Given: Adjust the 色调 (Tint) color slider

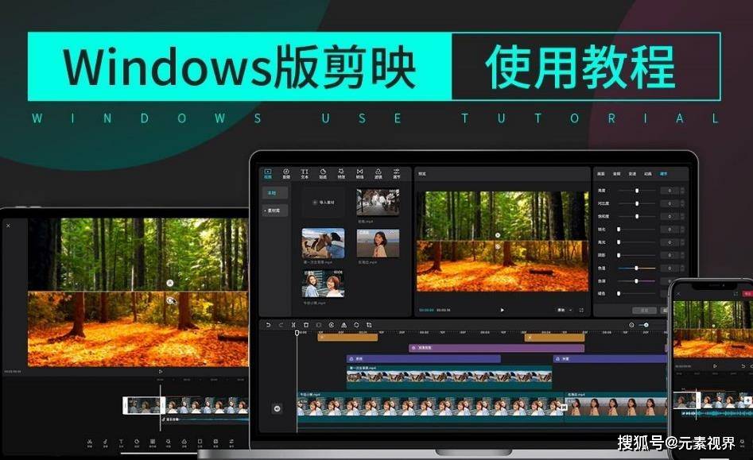Looking at the screenshot, I should 637,281.
